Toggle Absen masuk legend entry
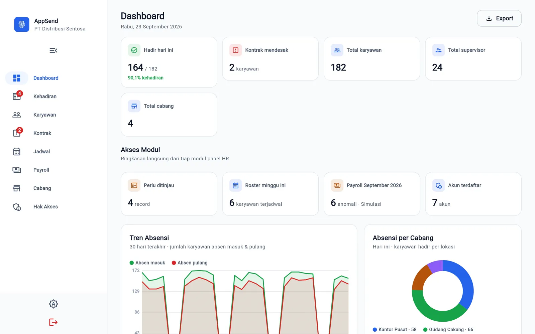This screenshot has height=334, width=535. tap(147, 263)
